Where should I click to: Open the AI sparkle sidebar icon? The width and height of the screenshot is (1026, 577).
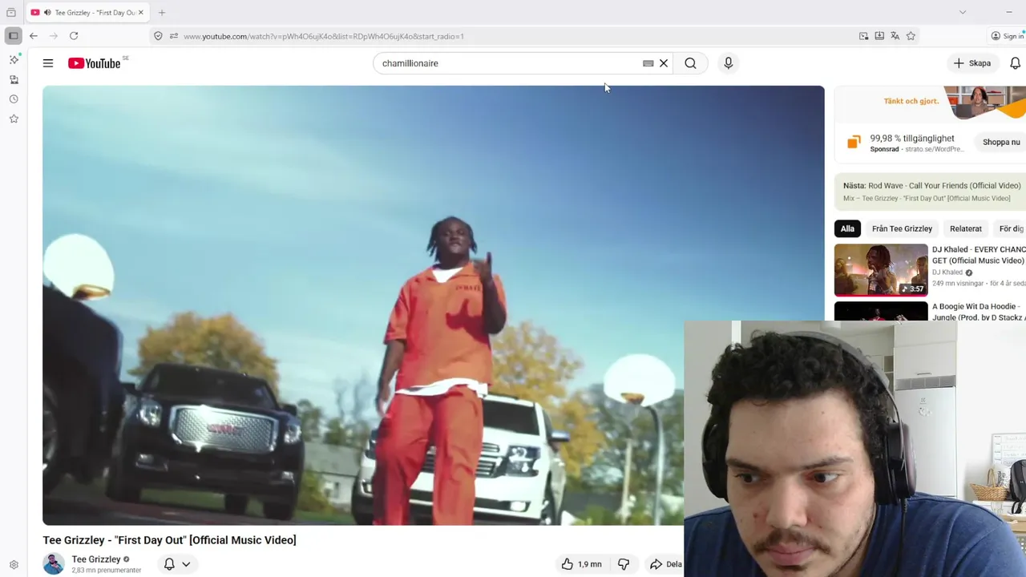click(14, 60)
